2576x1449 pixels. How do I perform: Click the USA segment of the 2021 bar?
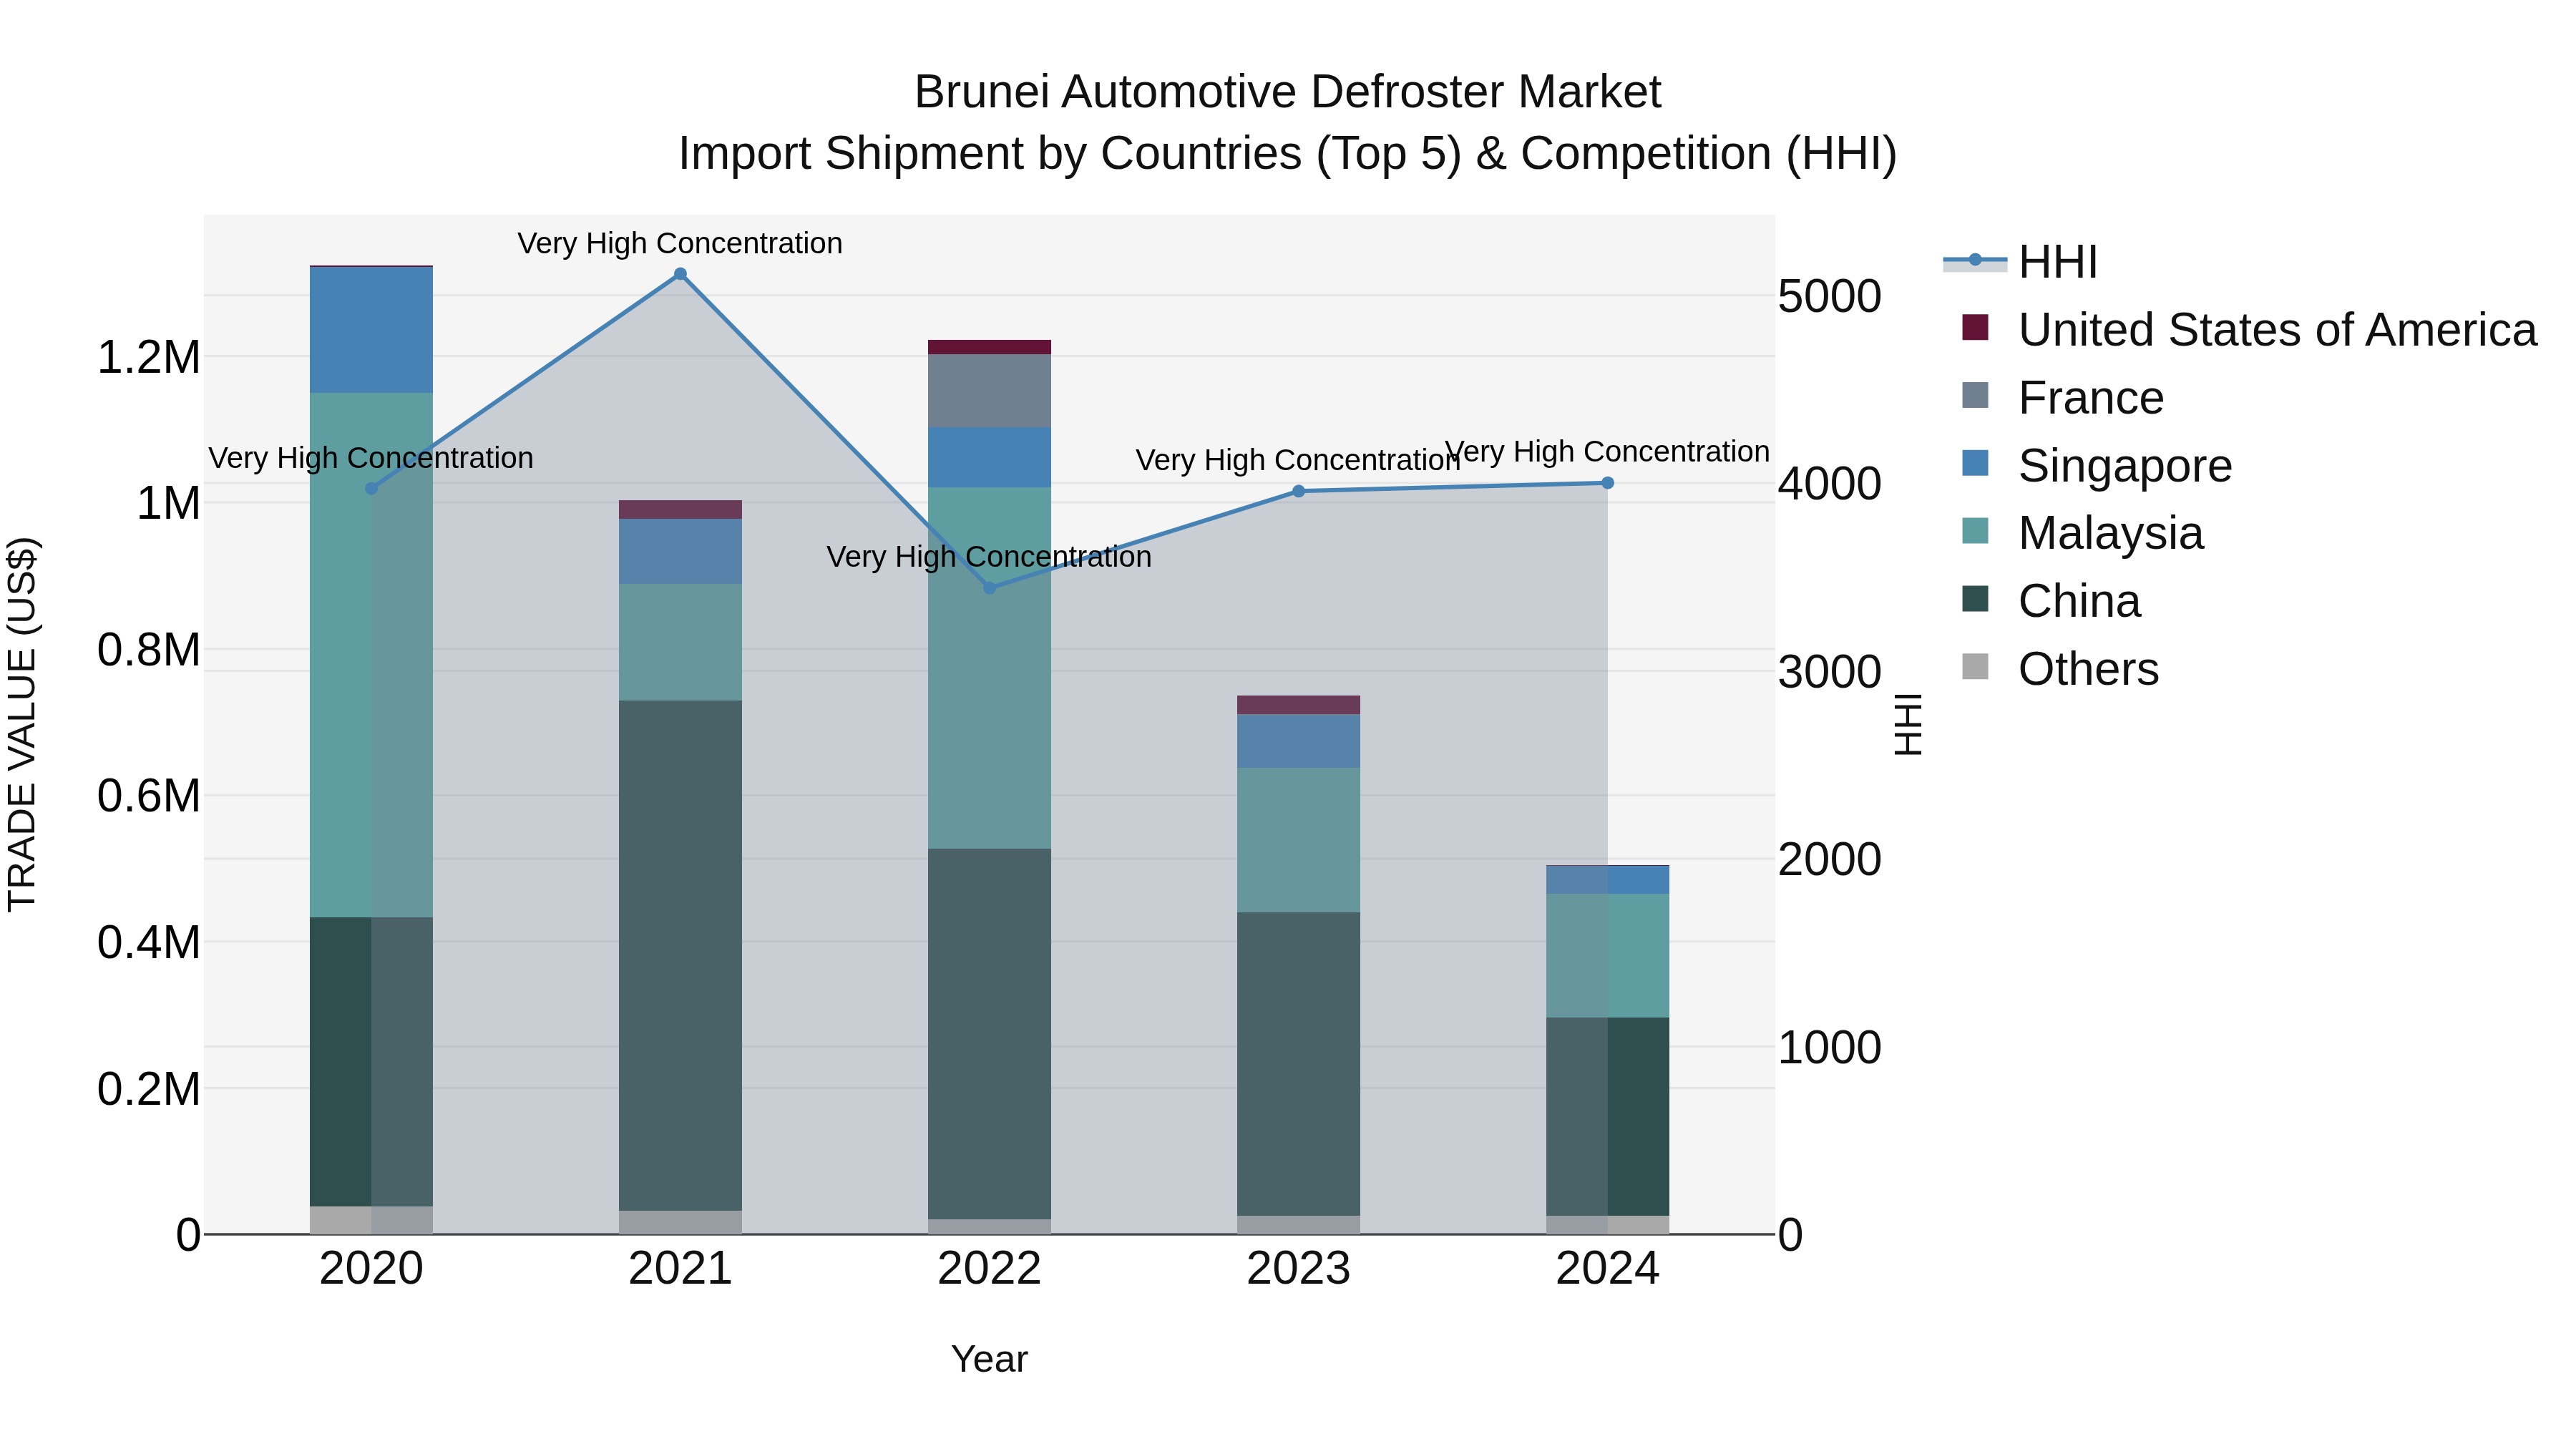pyautogui.click(x=680, y=510)
